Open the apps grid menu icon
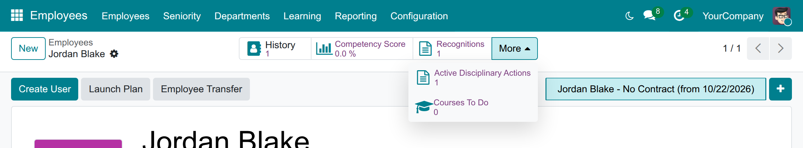The height and width of the screenshot is (148, 803). tap(17, 15)
